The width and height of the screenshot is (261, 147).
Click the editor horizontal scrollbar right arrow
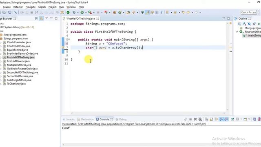point(224,113)
